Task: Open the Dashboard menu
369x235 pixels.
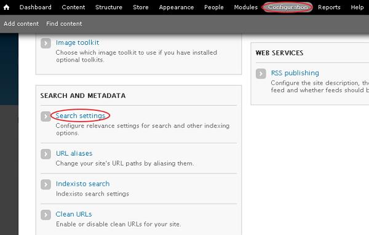Action: click(36, 7)
